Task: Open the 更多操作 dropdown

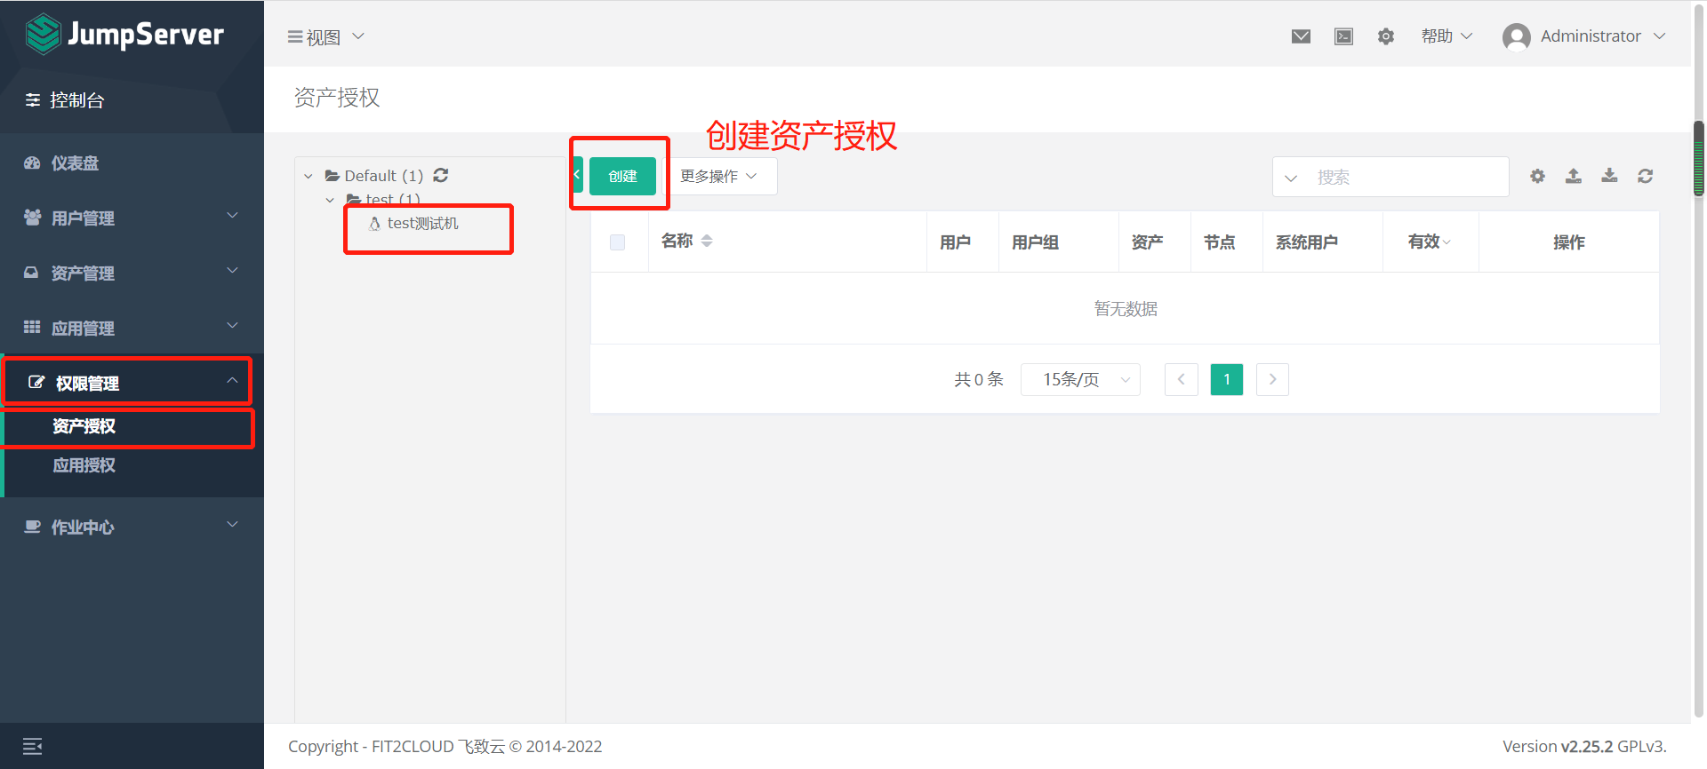Action: point(718,176)
